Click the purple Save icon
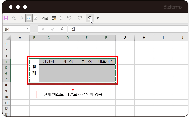Screen dimensions: 190x117 click(6, 18)
